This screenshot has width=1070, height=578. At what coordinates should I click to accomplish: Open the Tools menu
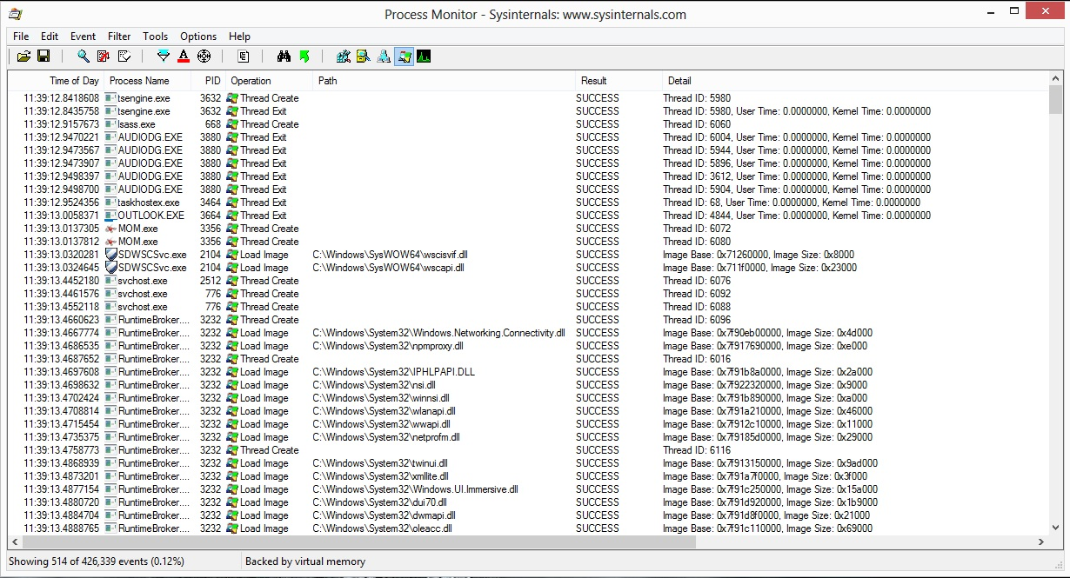[x=156, y=37]
